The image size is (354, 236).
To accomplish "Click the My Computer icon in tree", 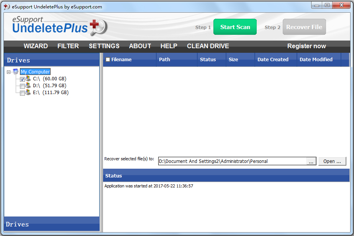I will (x=16, y=72).
